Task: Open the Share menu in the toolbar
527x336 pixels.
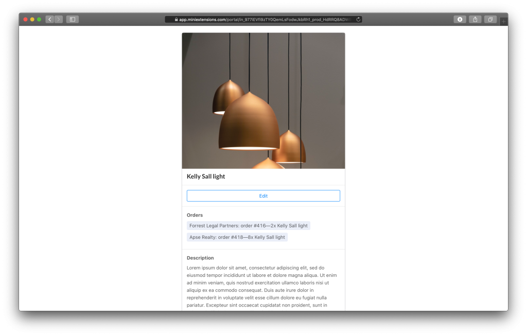Action: (475, 20)
